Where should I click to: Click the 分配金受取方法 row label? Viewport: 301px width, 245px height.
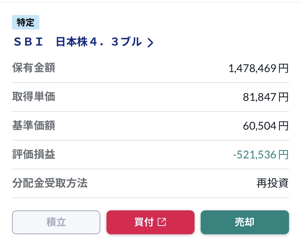coord(50,183)
